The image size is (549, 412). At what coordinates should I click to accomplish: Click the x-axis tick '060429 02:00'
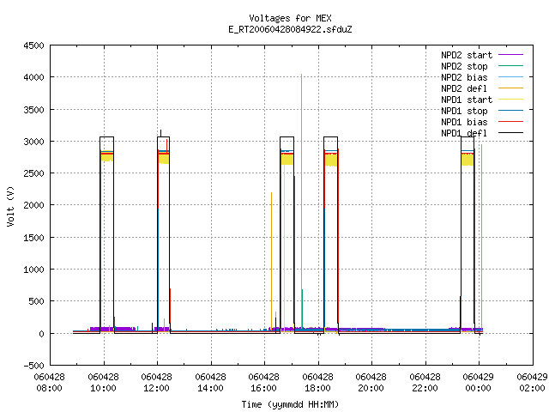click(532, 383)
